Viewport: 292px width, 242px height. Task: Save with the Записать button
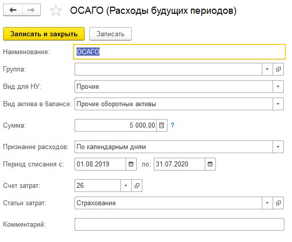pyautogui.click(x=110, y=34)
